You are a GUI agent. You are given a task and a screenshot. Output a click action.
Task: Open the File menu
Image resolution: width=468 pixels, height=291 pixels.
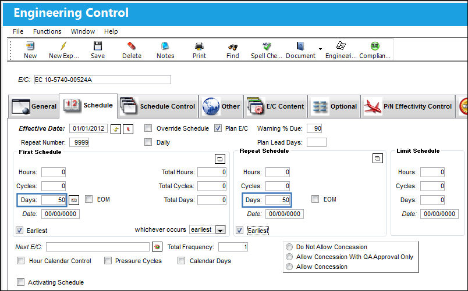pos(18,31)
